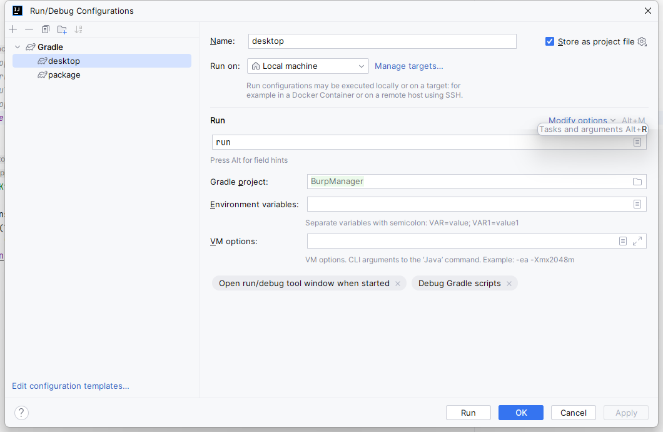
Task: Click the Manage targets link
Action: pyautogui.click(x=408, y=66)
